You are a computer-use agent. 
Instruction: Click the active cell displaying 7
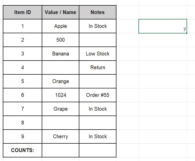click(162, 26)
